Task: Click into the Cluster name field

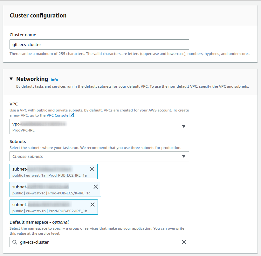Action: [x=99, y=44]
